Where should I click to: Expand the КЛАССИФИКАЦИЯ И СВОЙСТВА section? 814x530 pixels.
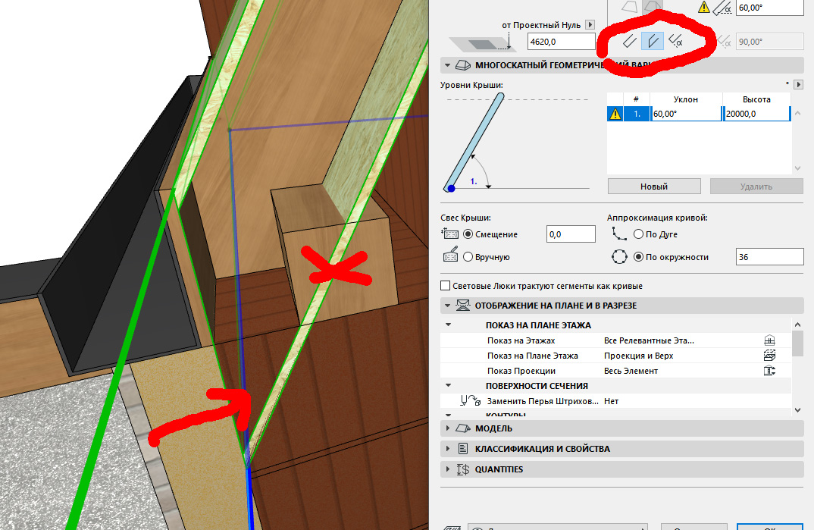447,449
